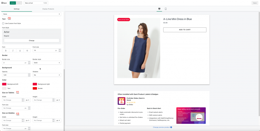
Task: Pick the Background left color swatch
Action: 4,84
